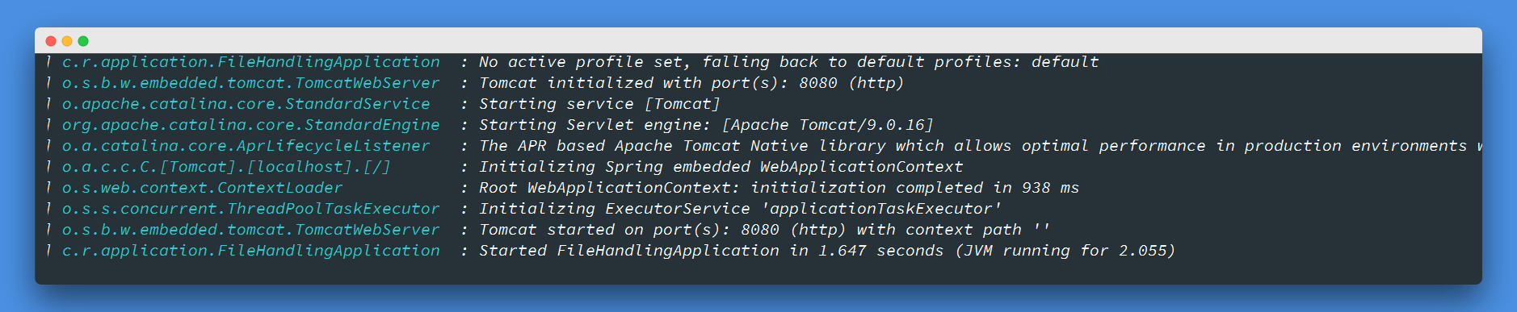
Task: Click the 'Started FileHandlingApplication in 1.647 seconds' message
Action: point(827,251)
